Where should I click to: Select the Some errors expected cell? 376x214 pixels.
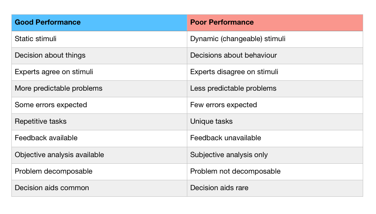[x=99, y=105]
